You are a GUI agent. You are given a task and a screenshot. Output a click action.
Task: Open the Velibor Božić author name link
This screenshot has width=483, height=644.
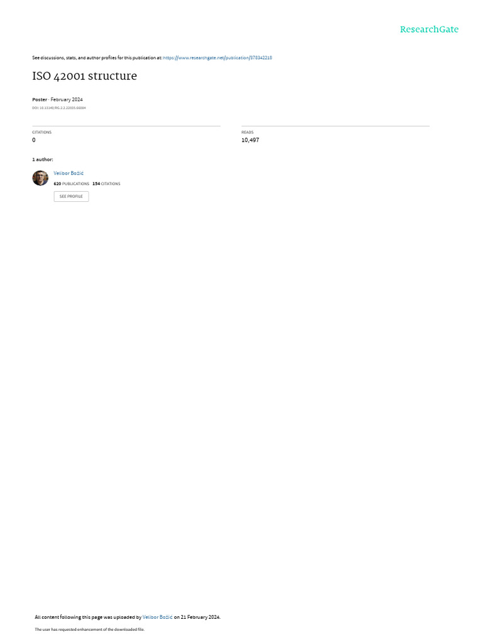69,174
